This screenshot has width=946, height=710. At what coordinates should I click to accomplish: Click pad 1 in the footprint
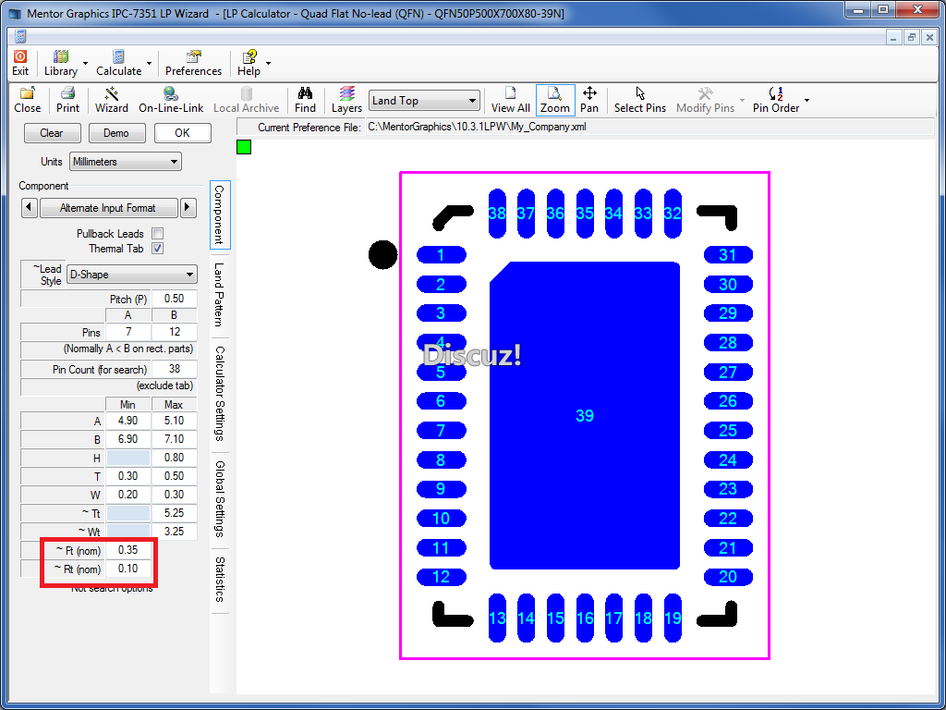[x=441, y=255]
